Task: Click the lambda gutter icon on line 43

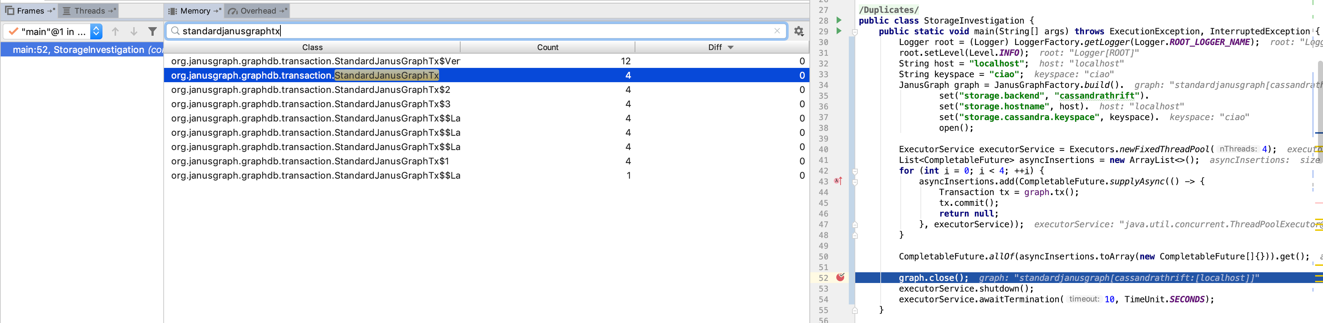Action: tap(838, 181)
